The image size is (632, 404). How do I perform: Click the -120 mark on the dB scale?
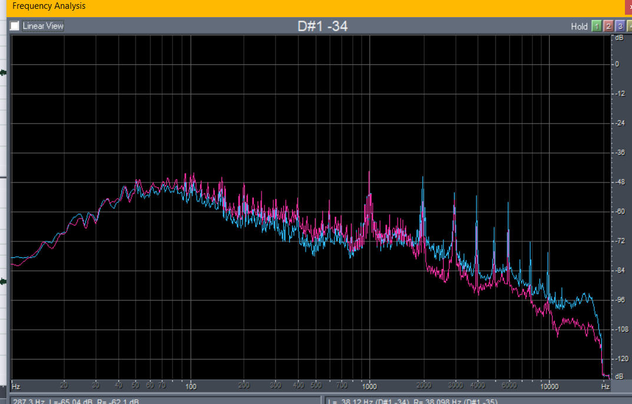click(x=619, y=359)
